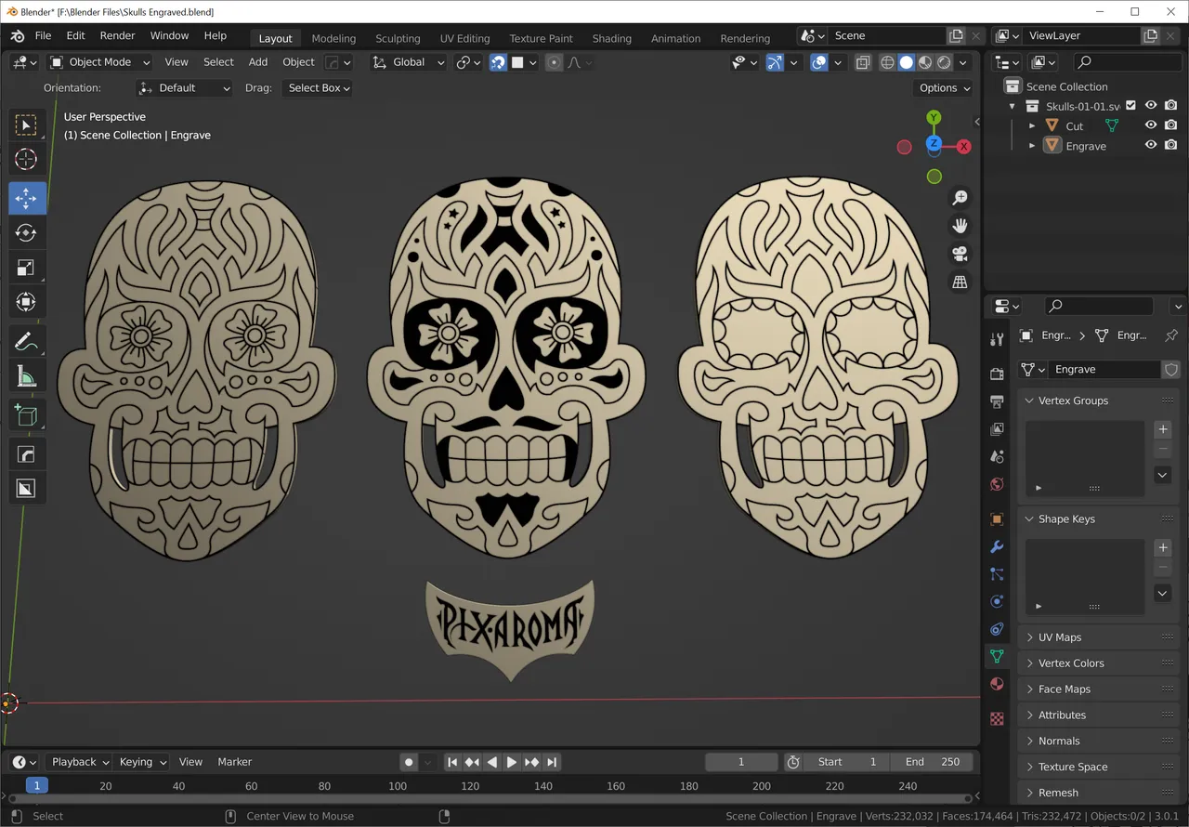Screen dimensions: 1189x827
Task: Click the red X axis gizmo
Action: coord(963,146)
